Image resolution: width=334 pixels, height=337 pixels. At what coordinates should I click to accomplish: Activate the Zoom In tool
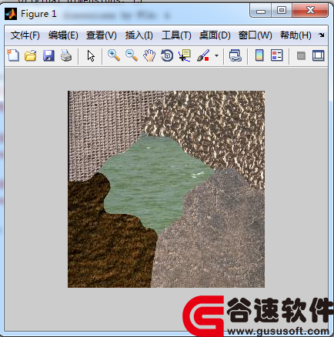tap(114, 55)
